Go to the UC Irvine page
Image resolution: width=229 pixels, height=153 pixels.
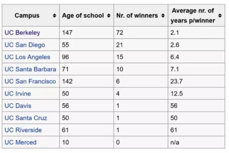(18, 94)
